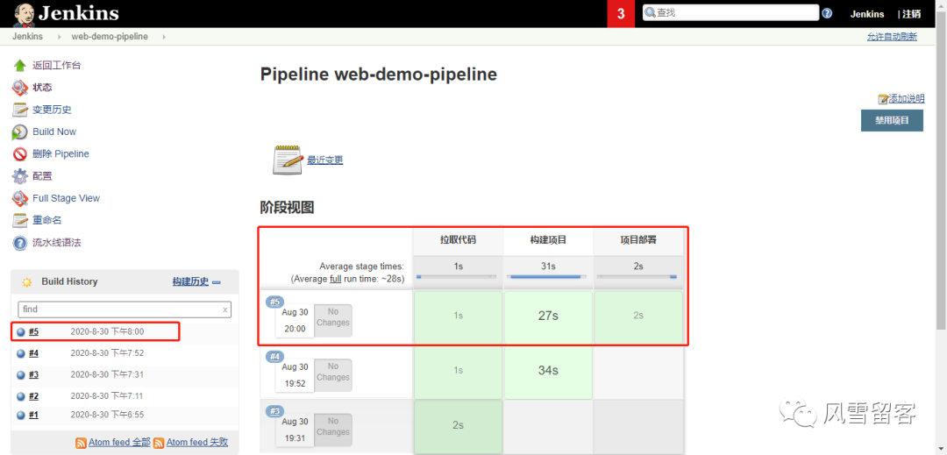Image resolution: width=947 pixels, height=455 pixels.
Task: Click web-demo-pipeline in the breadcrumb
Action: coord(110,37)
